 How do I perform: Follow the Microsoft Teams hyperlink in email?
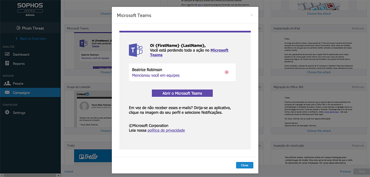[189, 53]
